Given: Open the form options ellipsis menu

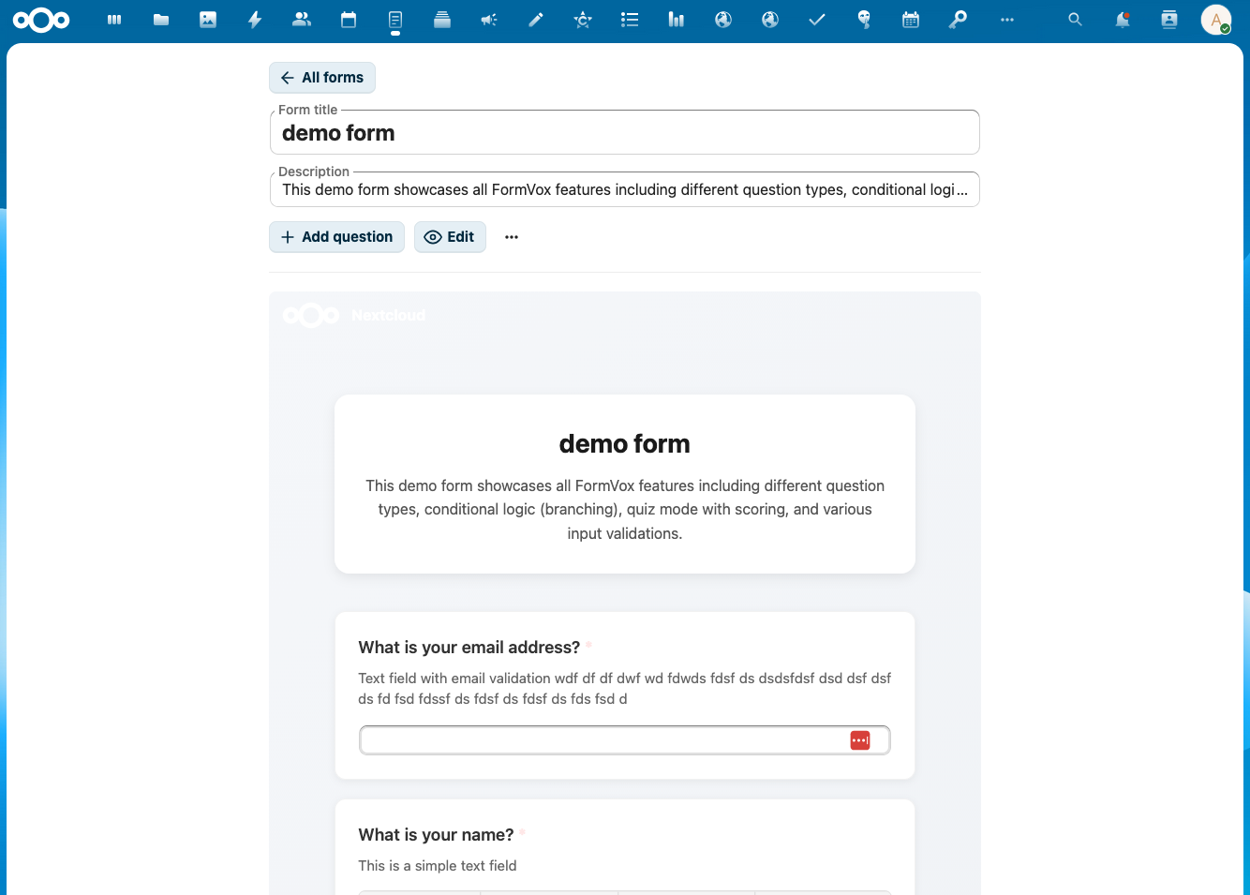Looking at the screenshot, I should [511, 237].
